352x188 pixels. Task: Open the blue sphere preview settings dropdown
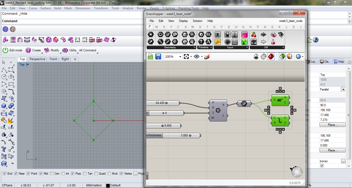coord(303,56)
